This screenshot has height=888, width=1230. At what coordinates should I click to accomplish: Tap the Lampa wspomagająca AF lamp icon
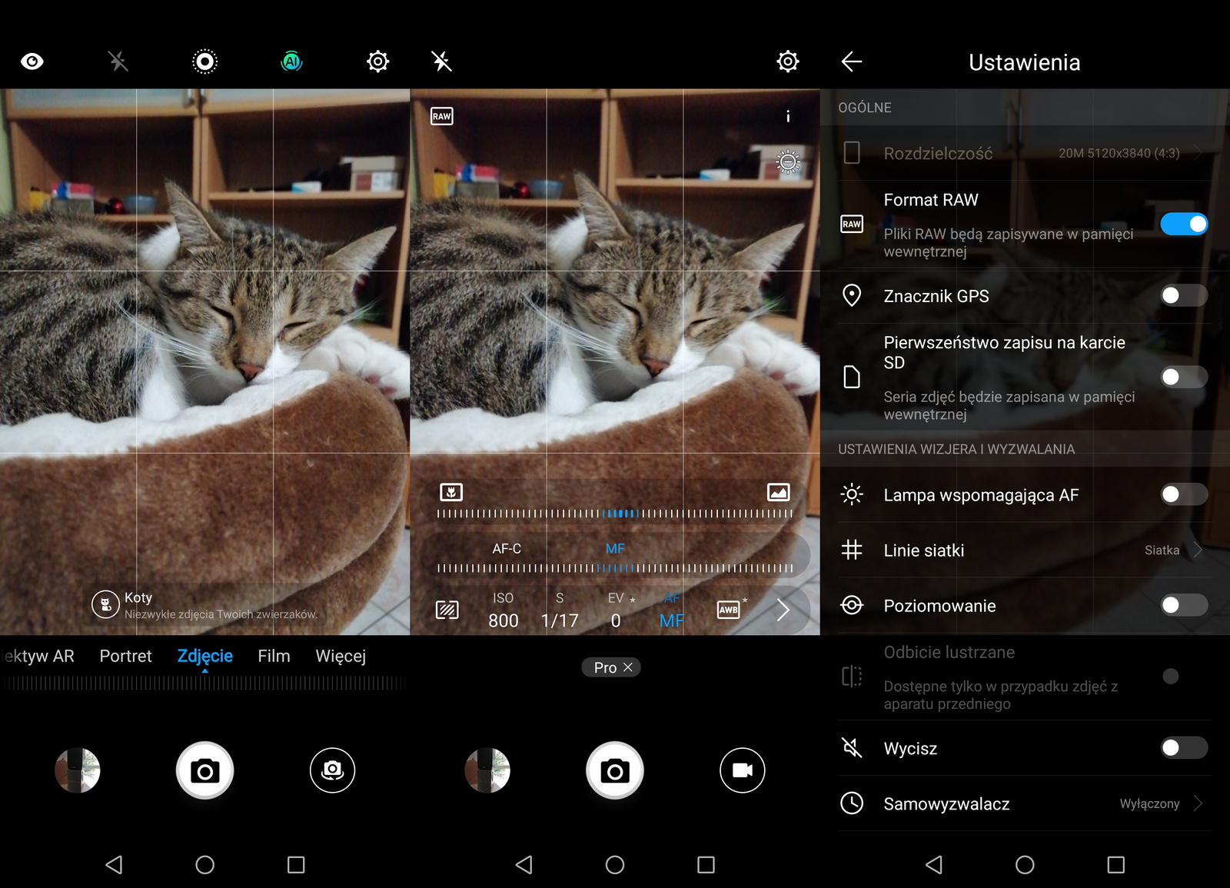(x=852, y=494)
